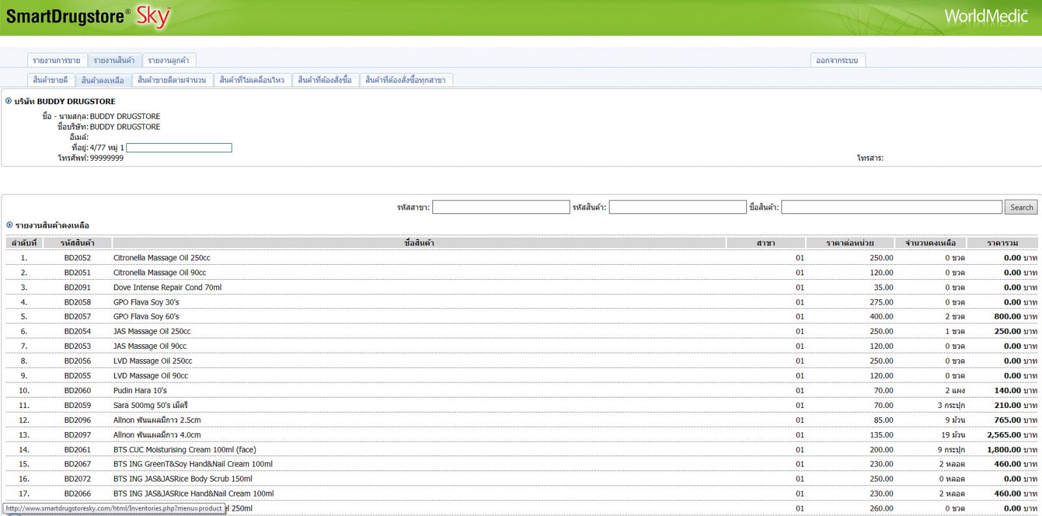Click product code BD2057
This screenshot has width=1042, height=516.
click(x=77, y=316)
